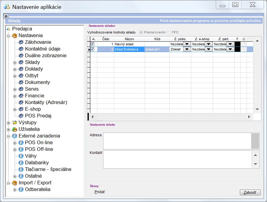The width and height of the screenshot is (267, 202).
Task: Click the Výstupy folder icon
Action: pyautogui.click(x=15, y=123)
